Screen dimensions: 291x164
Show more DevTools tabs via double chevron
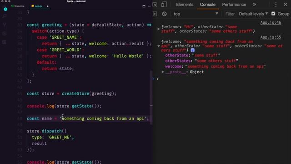coord(254,5)
